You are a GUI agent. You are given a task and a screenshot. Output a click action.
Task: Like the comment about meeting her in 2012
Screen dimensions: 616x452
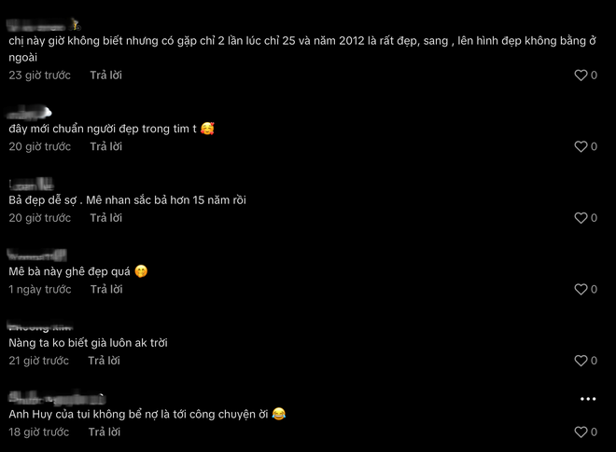pos(581,75)
